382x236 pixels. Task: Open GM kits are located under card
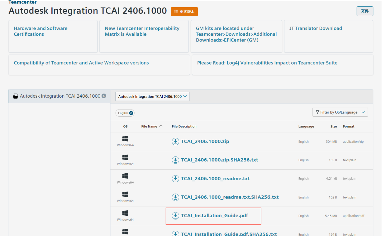(236, 36)
